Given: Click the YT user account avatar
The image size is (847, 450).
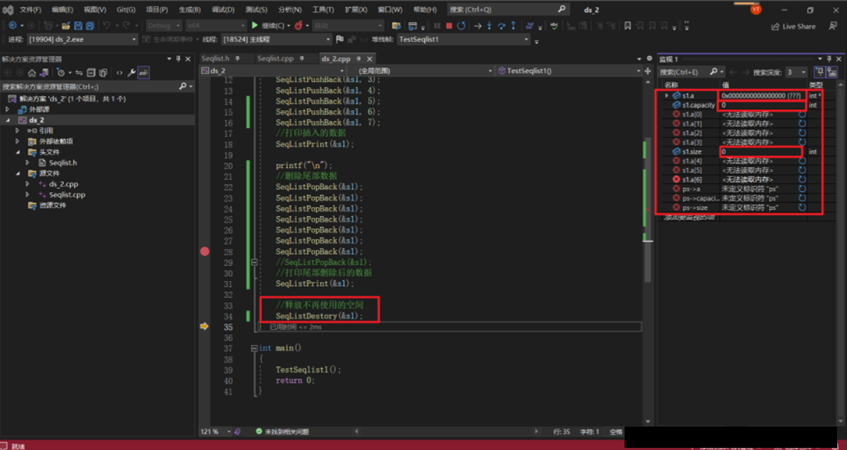Looking at the screenshot, I should point(756,9).
